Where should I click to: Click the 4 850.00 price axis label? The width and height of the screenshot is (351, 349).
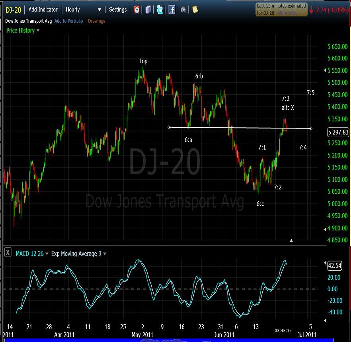[x=337, y=240]
